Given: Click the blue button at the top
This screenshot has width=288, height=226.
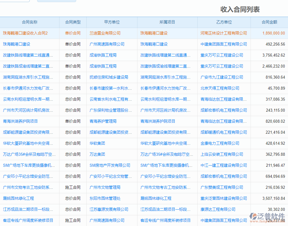Looking at the screenshot, I should pyautogui.click(x=57, y=1).
